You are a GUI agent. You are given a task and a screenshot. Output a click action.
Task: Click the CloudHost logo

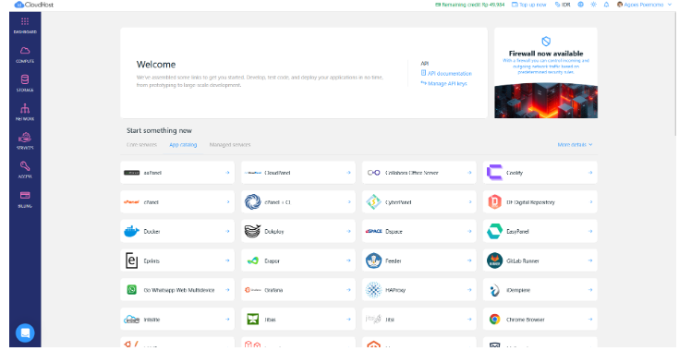(34, 5)
